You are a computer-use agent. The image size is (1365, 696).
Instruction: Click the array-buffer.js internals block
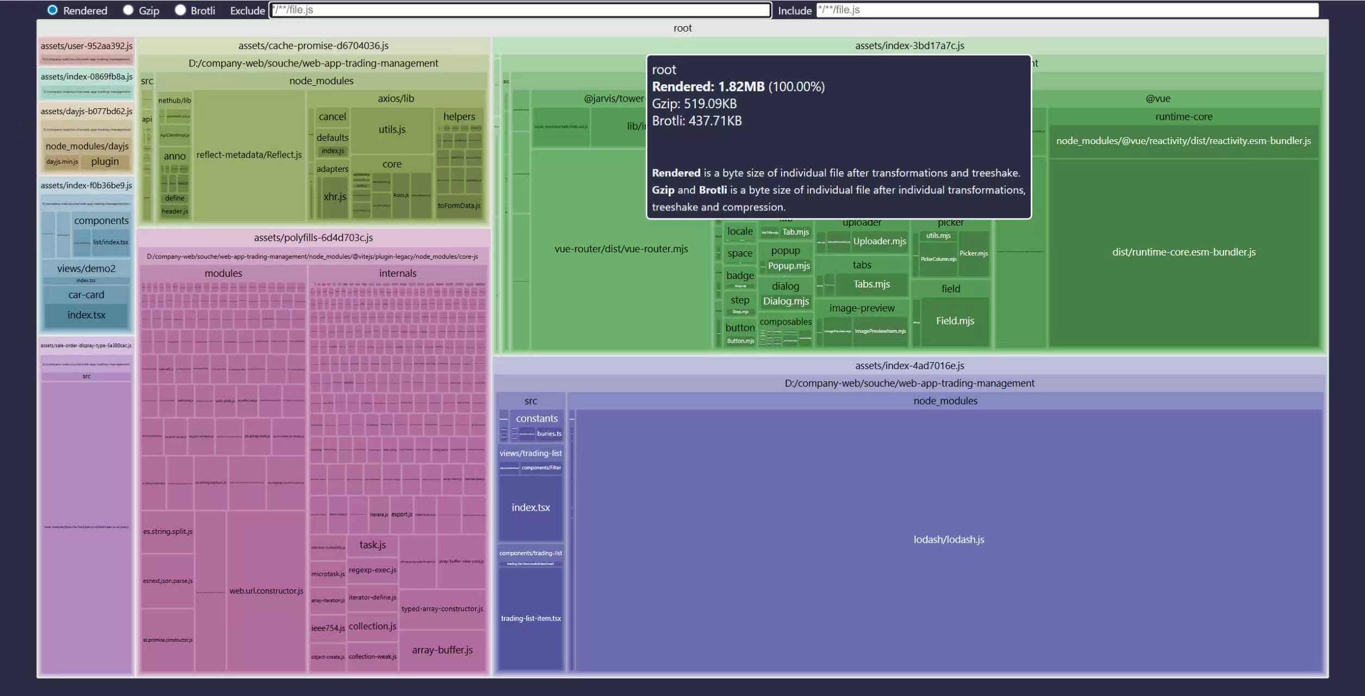[x=442, y=650]
